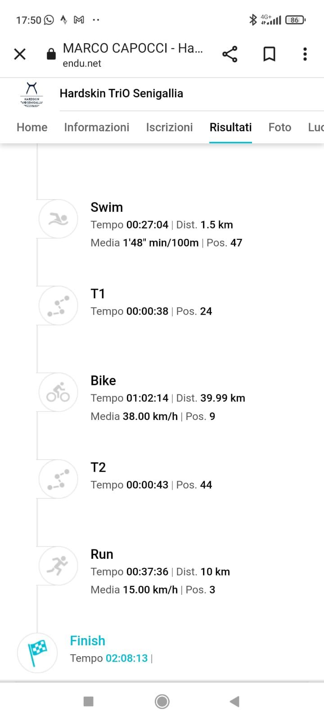Close the browser tab with X
This screenshot has width=324, height=721.
click(x=20, y=54)
